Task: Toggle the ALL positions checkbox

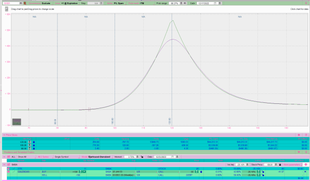Action: point(8,157)
